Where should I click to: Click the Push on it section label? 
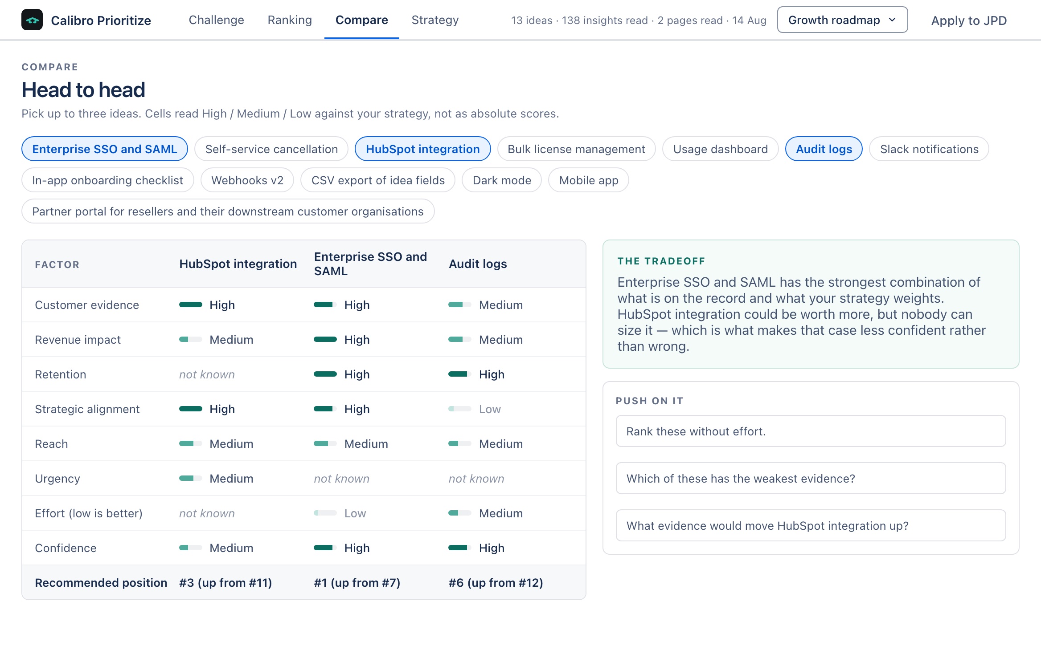650,401
